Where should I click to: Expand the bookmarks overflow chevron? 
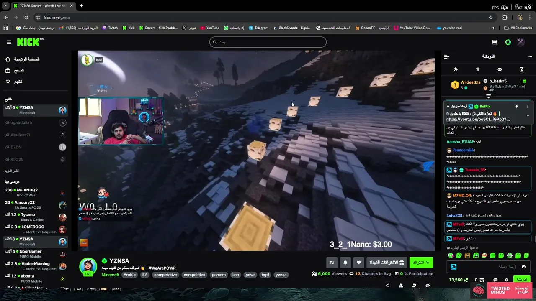493,28
